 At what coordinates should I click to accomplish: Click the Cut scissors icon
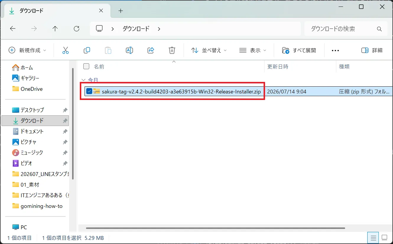66,51
